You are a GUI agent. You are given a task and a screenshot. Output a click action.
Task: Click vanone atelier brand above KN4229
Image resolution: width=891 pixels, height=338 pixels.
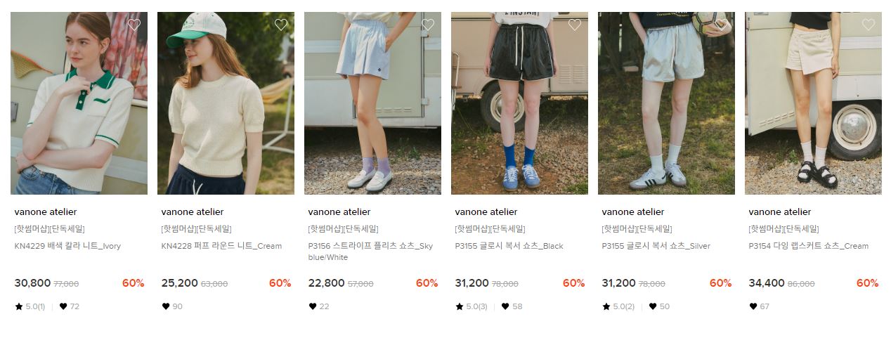point(46,212)
